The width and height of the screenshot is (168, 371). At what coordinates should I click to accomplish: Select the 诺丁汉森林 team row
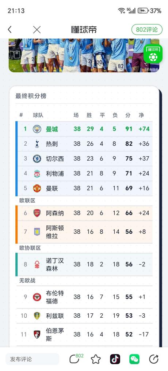(x=84, y=264)
